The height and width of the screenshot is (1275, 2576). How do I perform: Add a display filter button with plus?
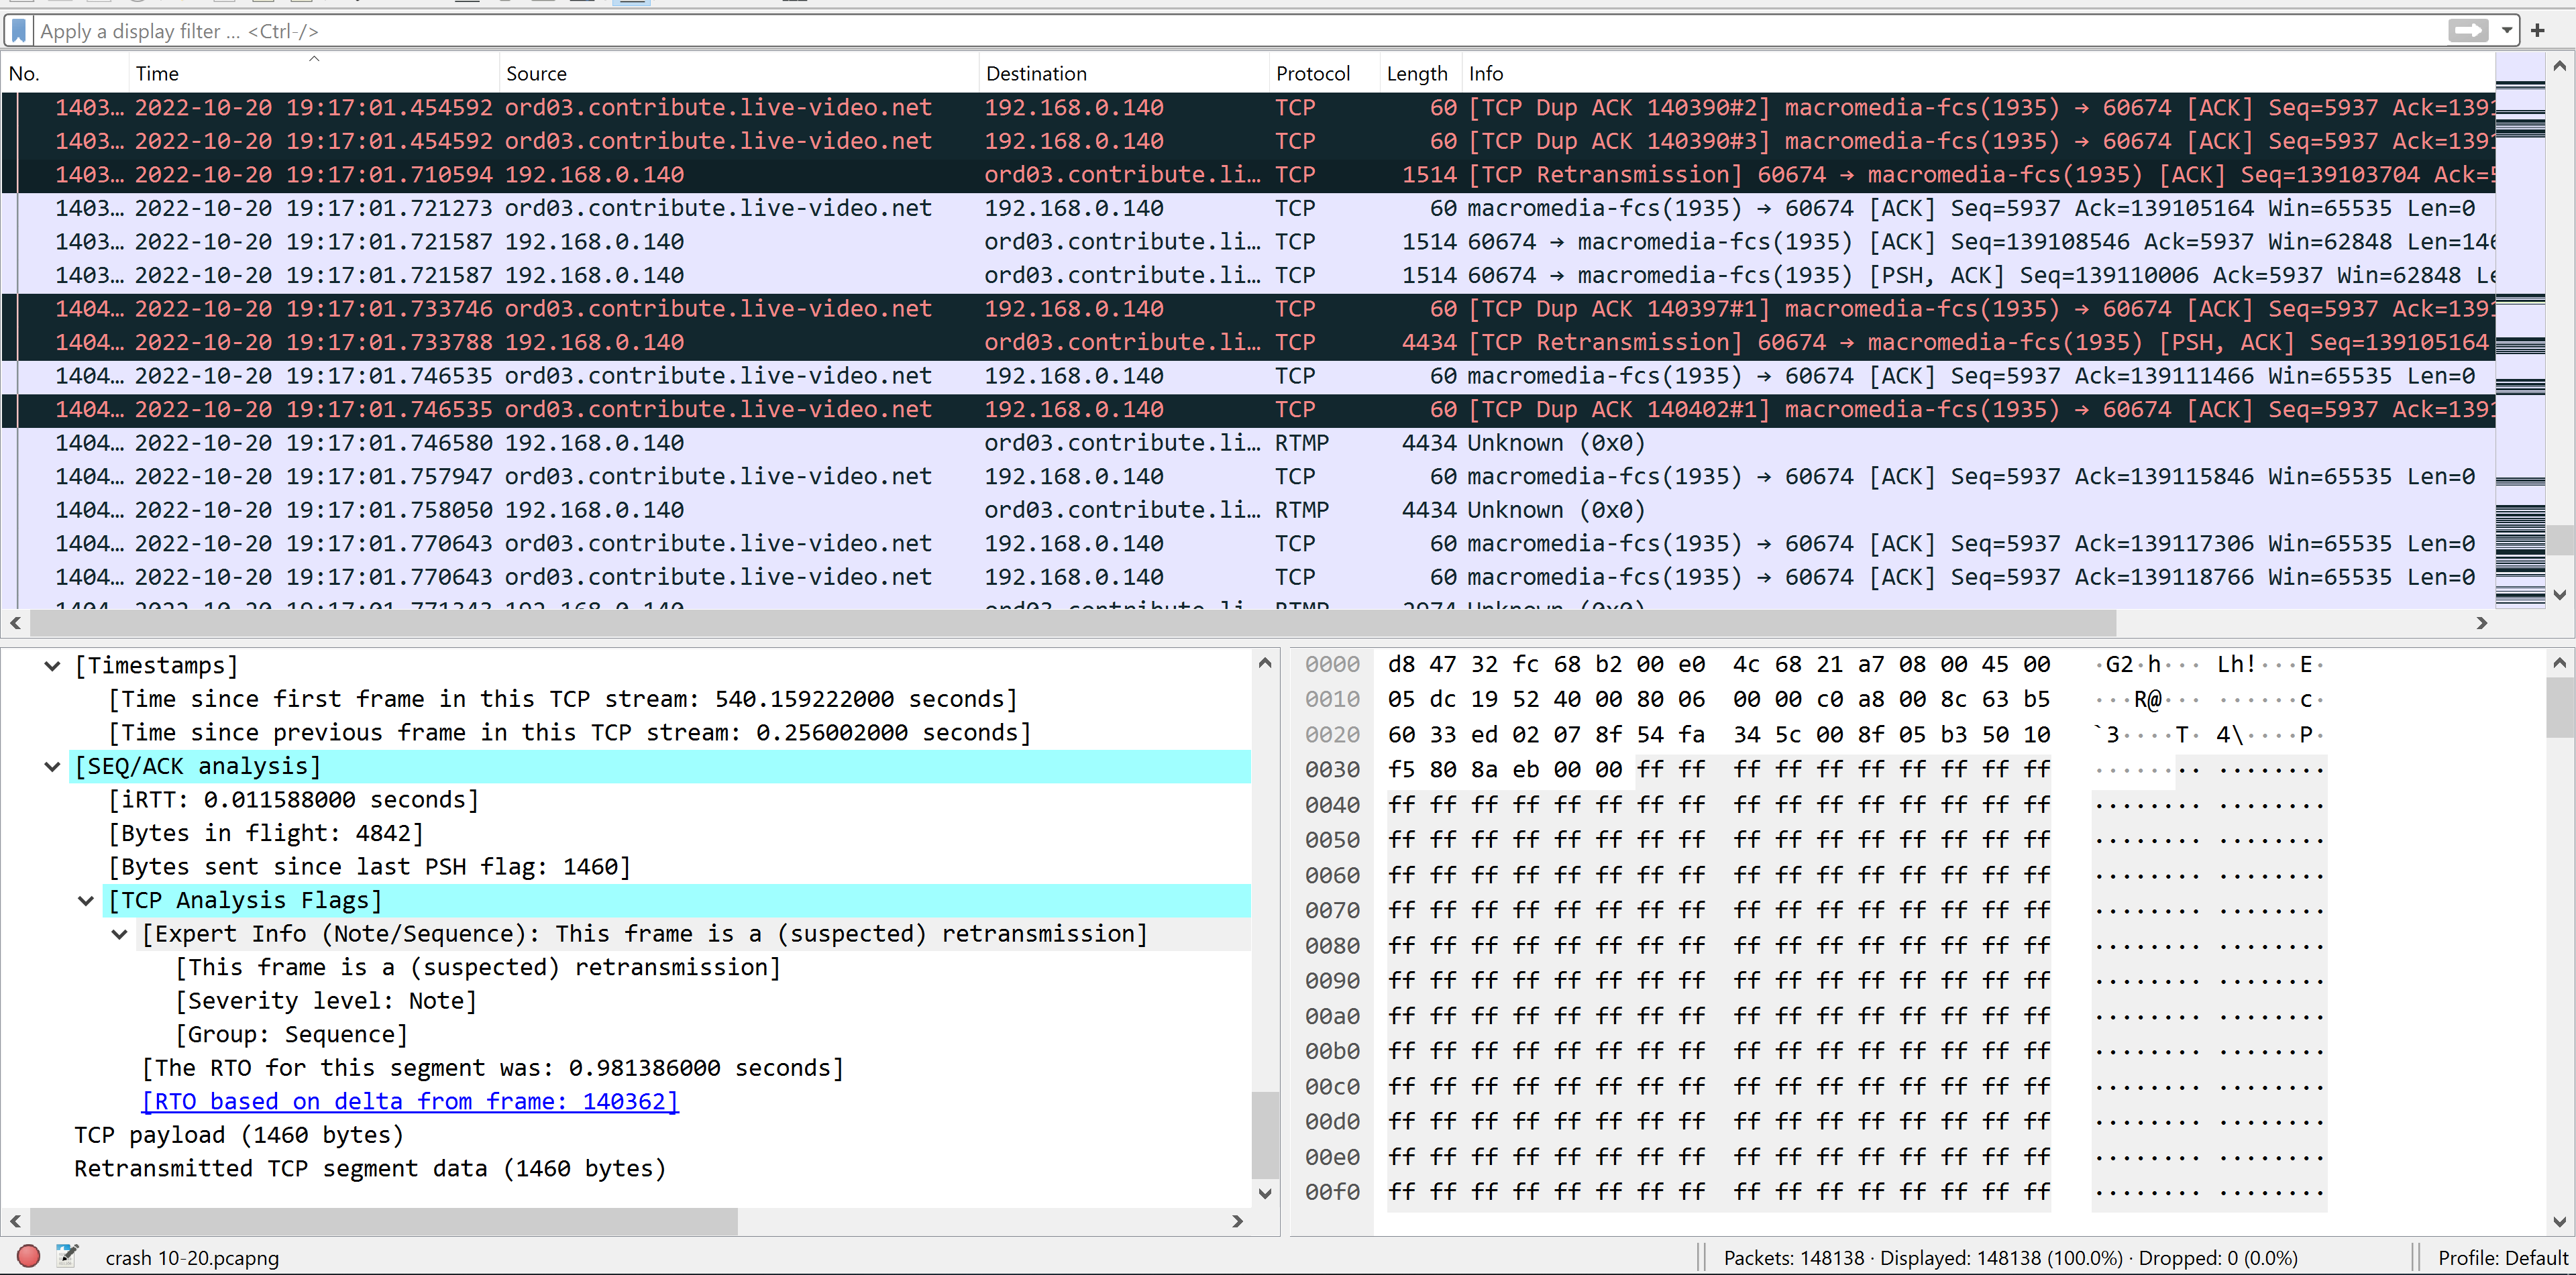[x=2538, y=31]
